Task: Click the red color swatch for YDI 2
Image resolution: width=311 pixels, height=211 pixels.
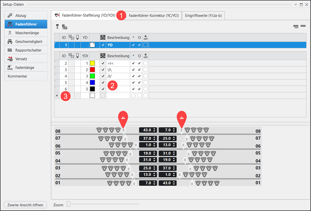Action: (92, 70)
